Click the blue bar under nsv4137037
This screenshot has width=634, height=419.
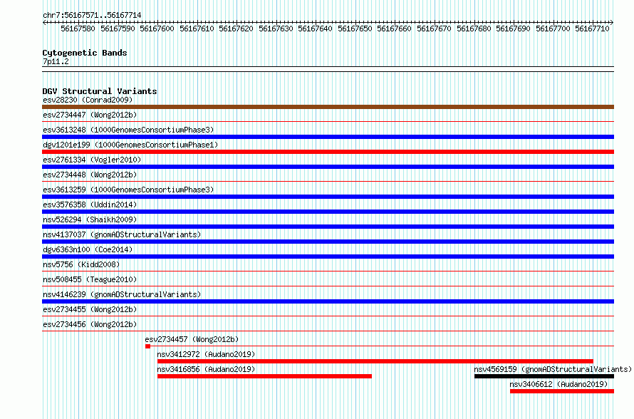(328, 242)
